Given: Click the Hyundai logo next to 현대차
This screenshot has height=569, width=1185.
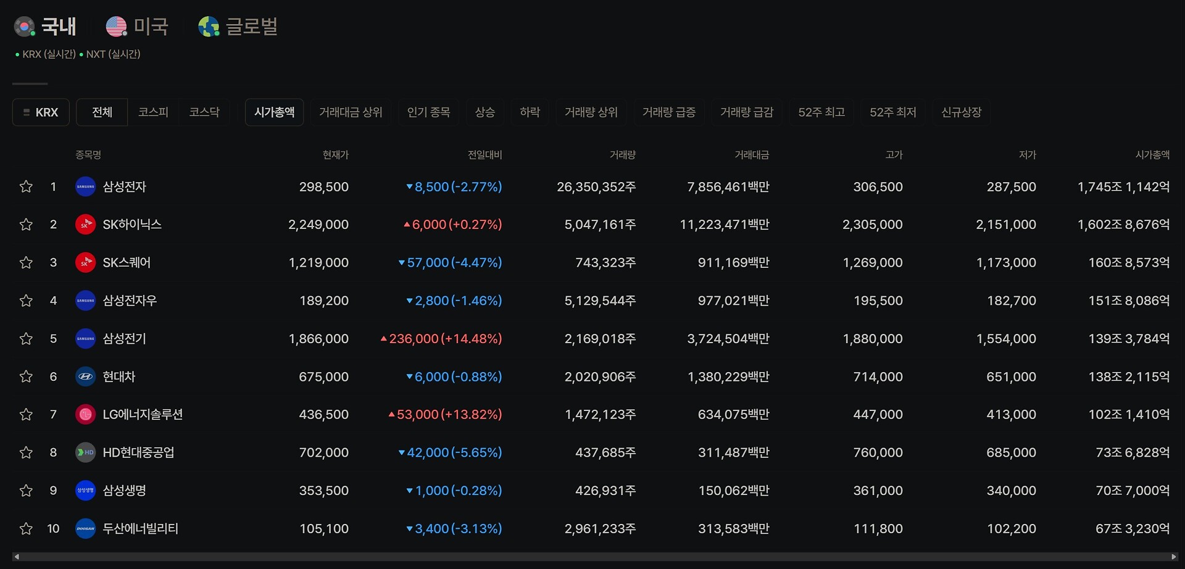Looking at the screenshot, I should (85, 376).
